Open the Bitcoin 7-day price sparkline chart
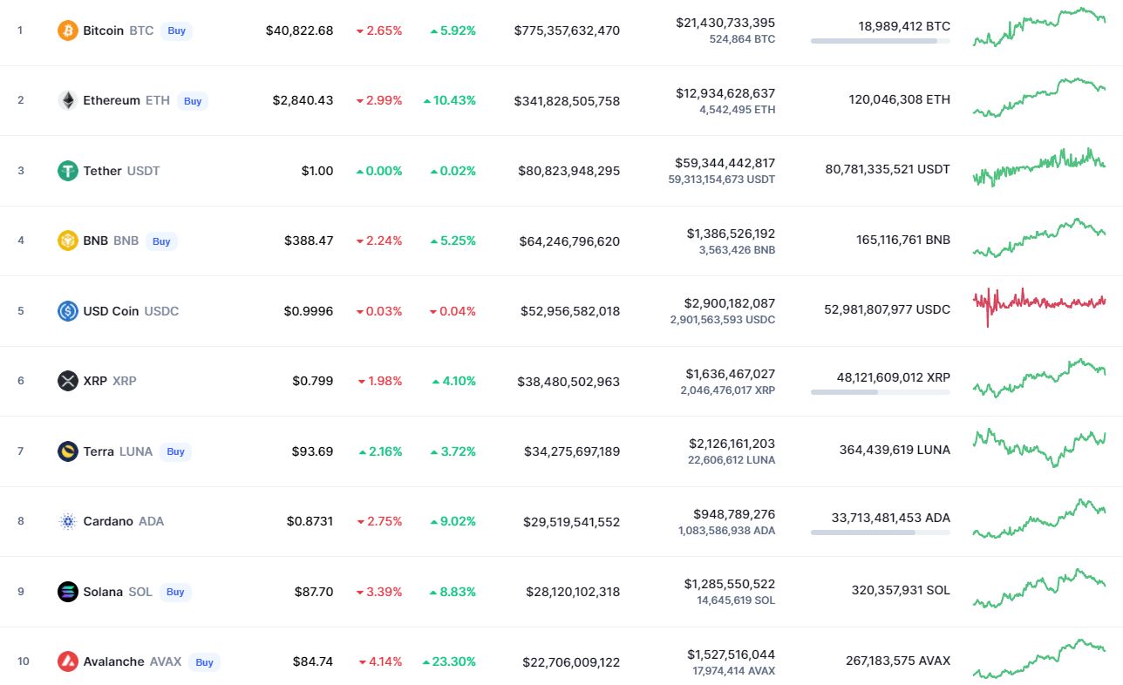The height and width of the screenshot is (685, 1123). click(x=1039, y=27)
